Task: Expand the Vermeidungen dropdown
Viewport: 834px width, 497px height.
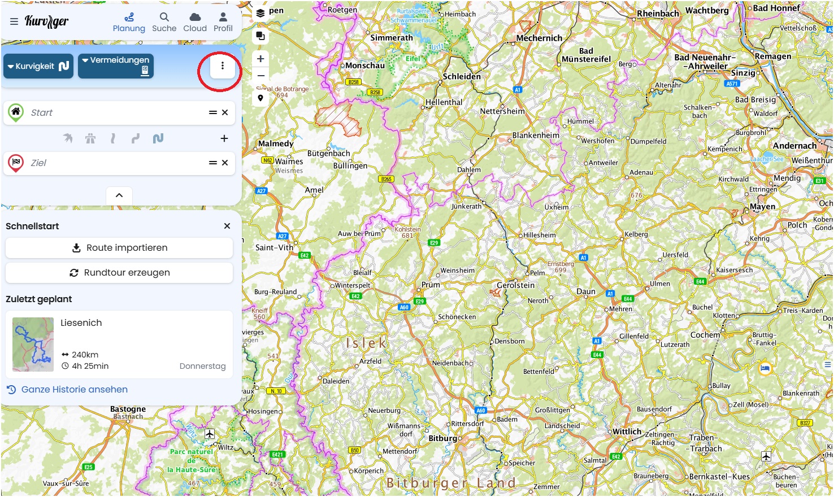Action: pyautogui.click(x=116, y=66)
